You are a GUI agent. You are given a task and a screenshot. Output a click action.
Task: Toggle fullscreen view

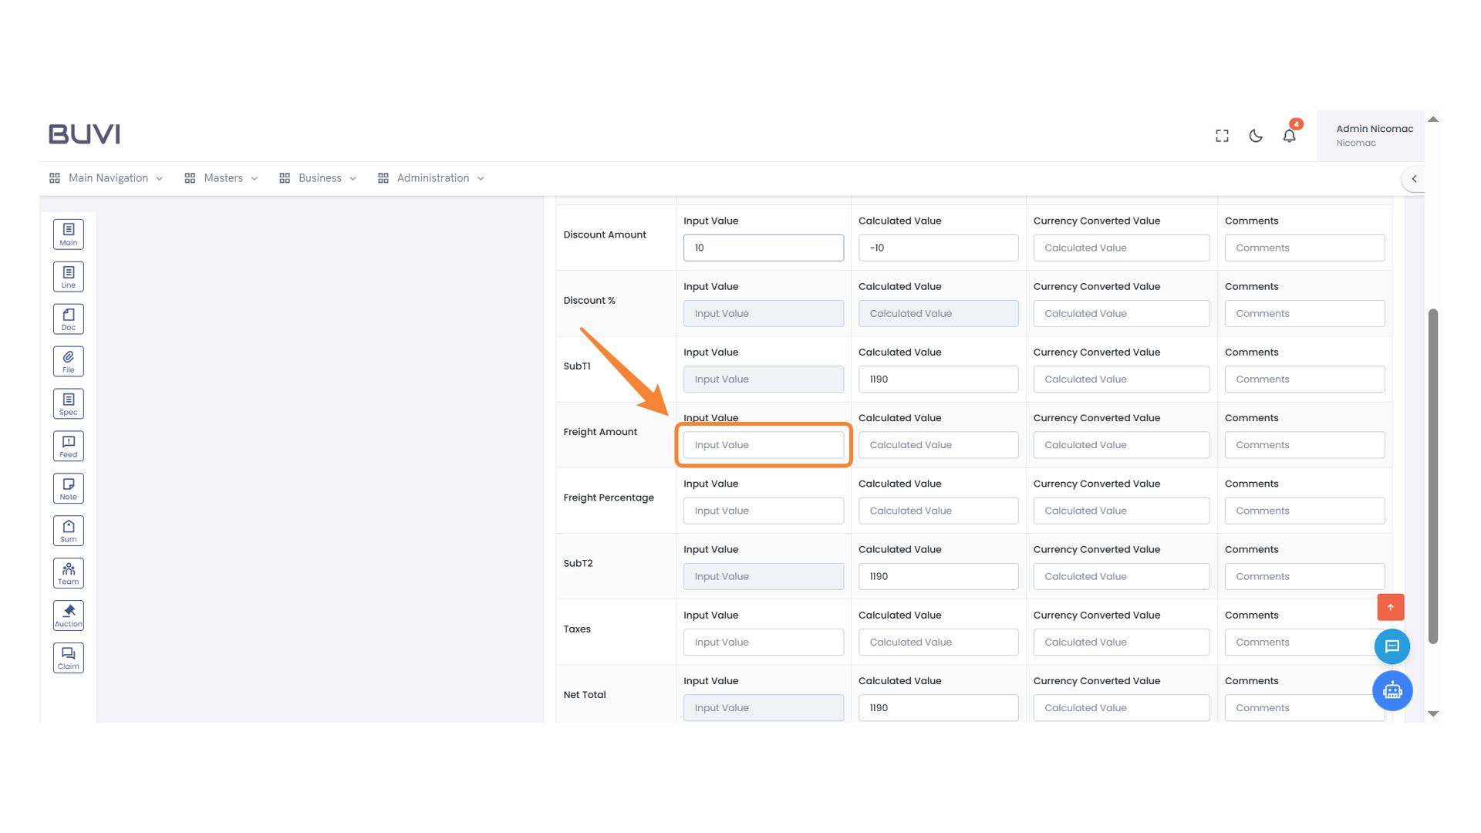tap(1222, 135)
